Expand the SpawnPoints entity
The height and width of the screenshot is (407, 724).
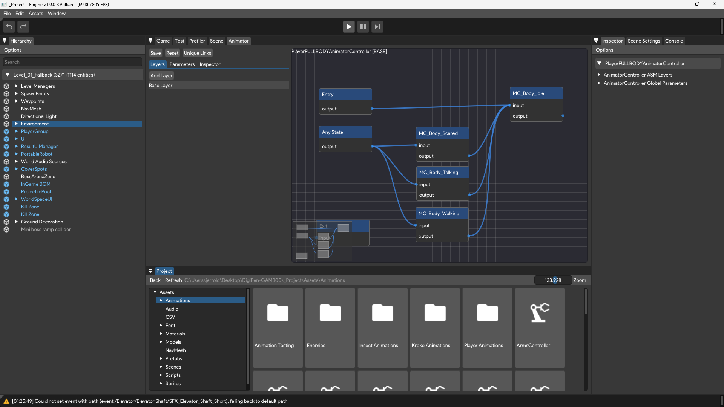[x=16, y=93]
